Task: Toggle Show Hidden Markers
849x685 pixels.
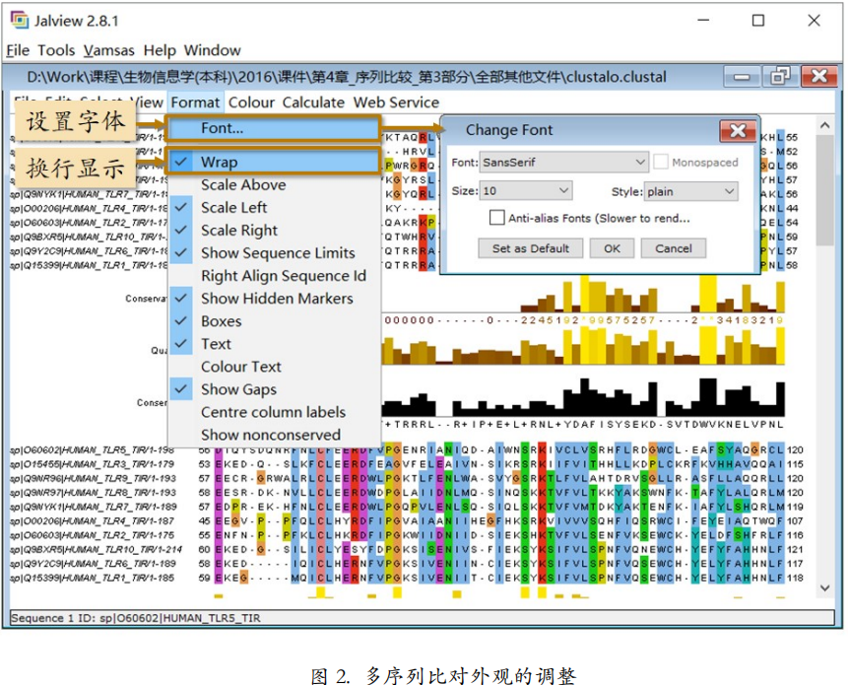Action: (x=274, y=299)
